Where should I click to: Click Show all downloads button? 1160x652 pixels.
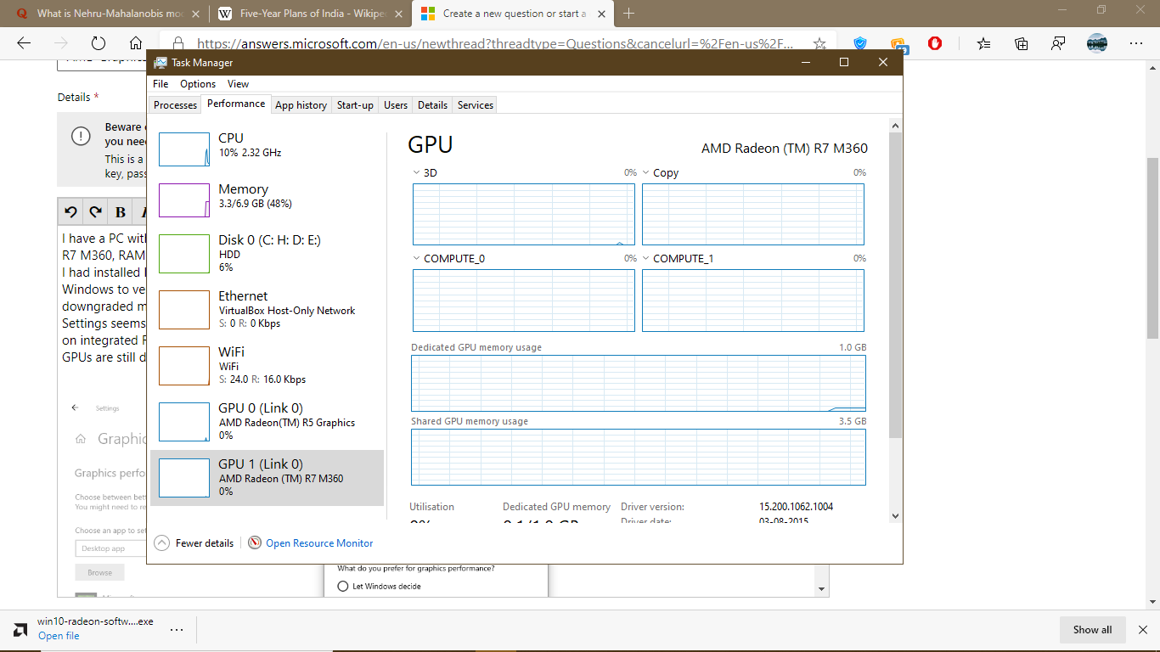1092,629
